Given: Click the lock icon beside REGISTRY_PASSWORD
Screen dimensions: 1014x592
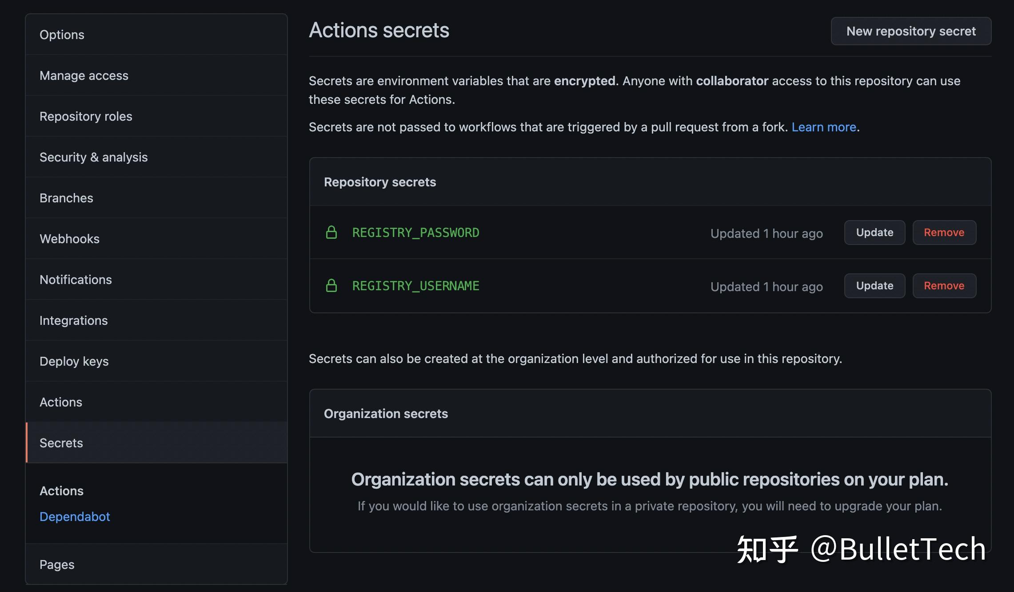Looking at the screenshot, I should (x=332, y=232).
